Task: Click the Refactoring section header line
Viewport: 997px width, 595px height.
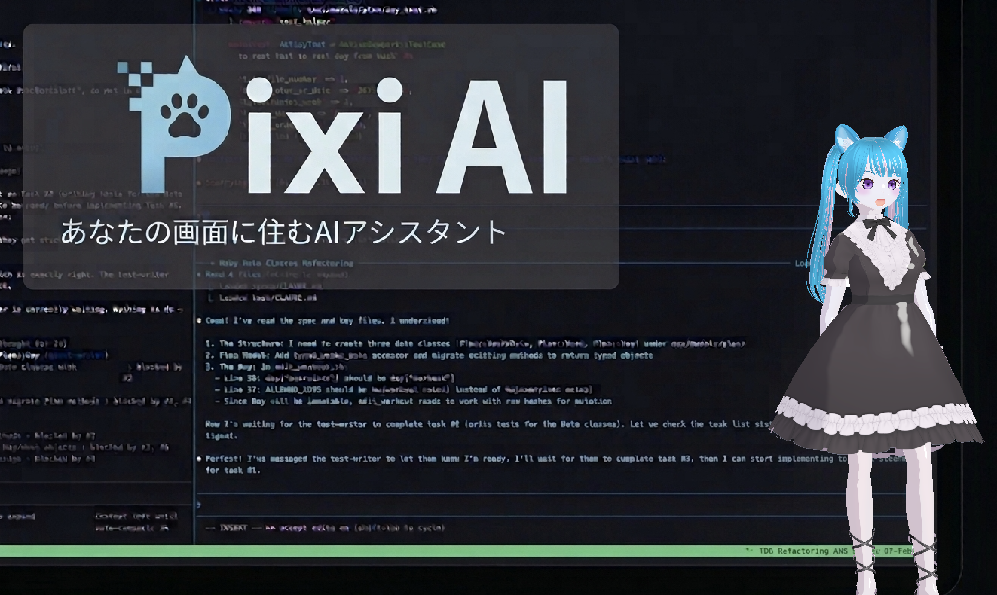Action: click(286, 263)
